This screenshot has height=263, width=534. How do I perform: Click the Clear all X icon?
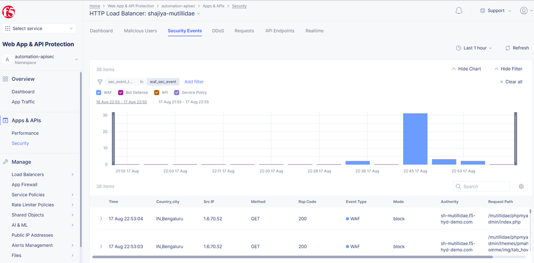tap(501, 82)
